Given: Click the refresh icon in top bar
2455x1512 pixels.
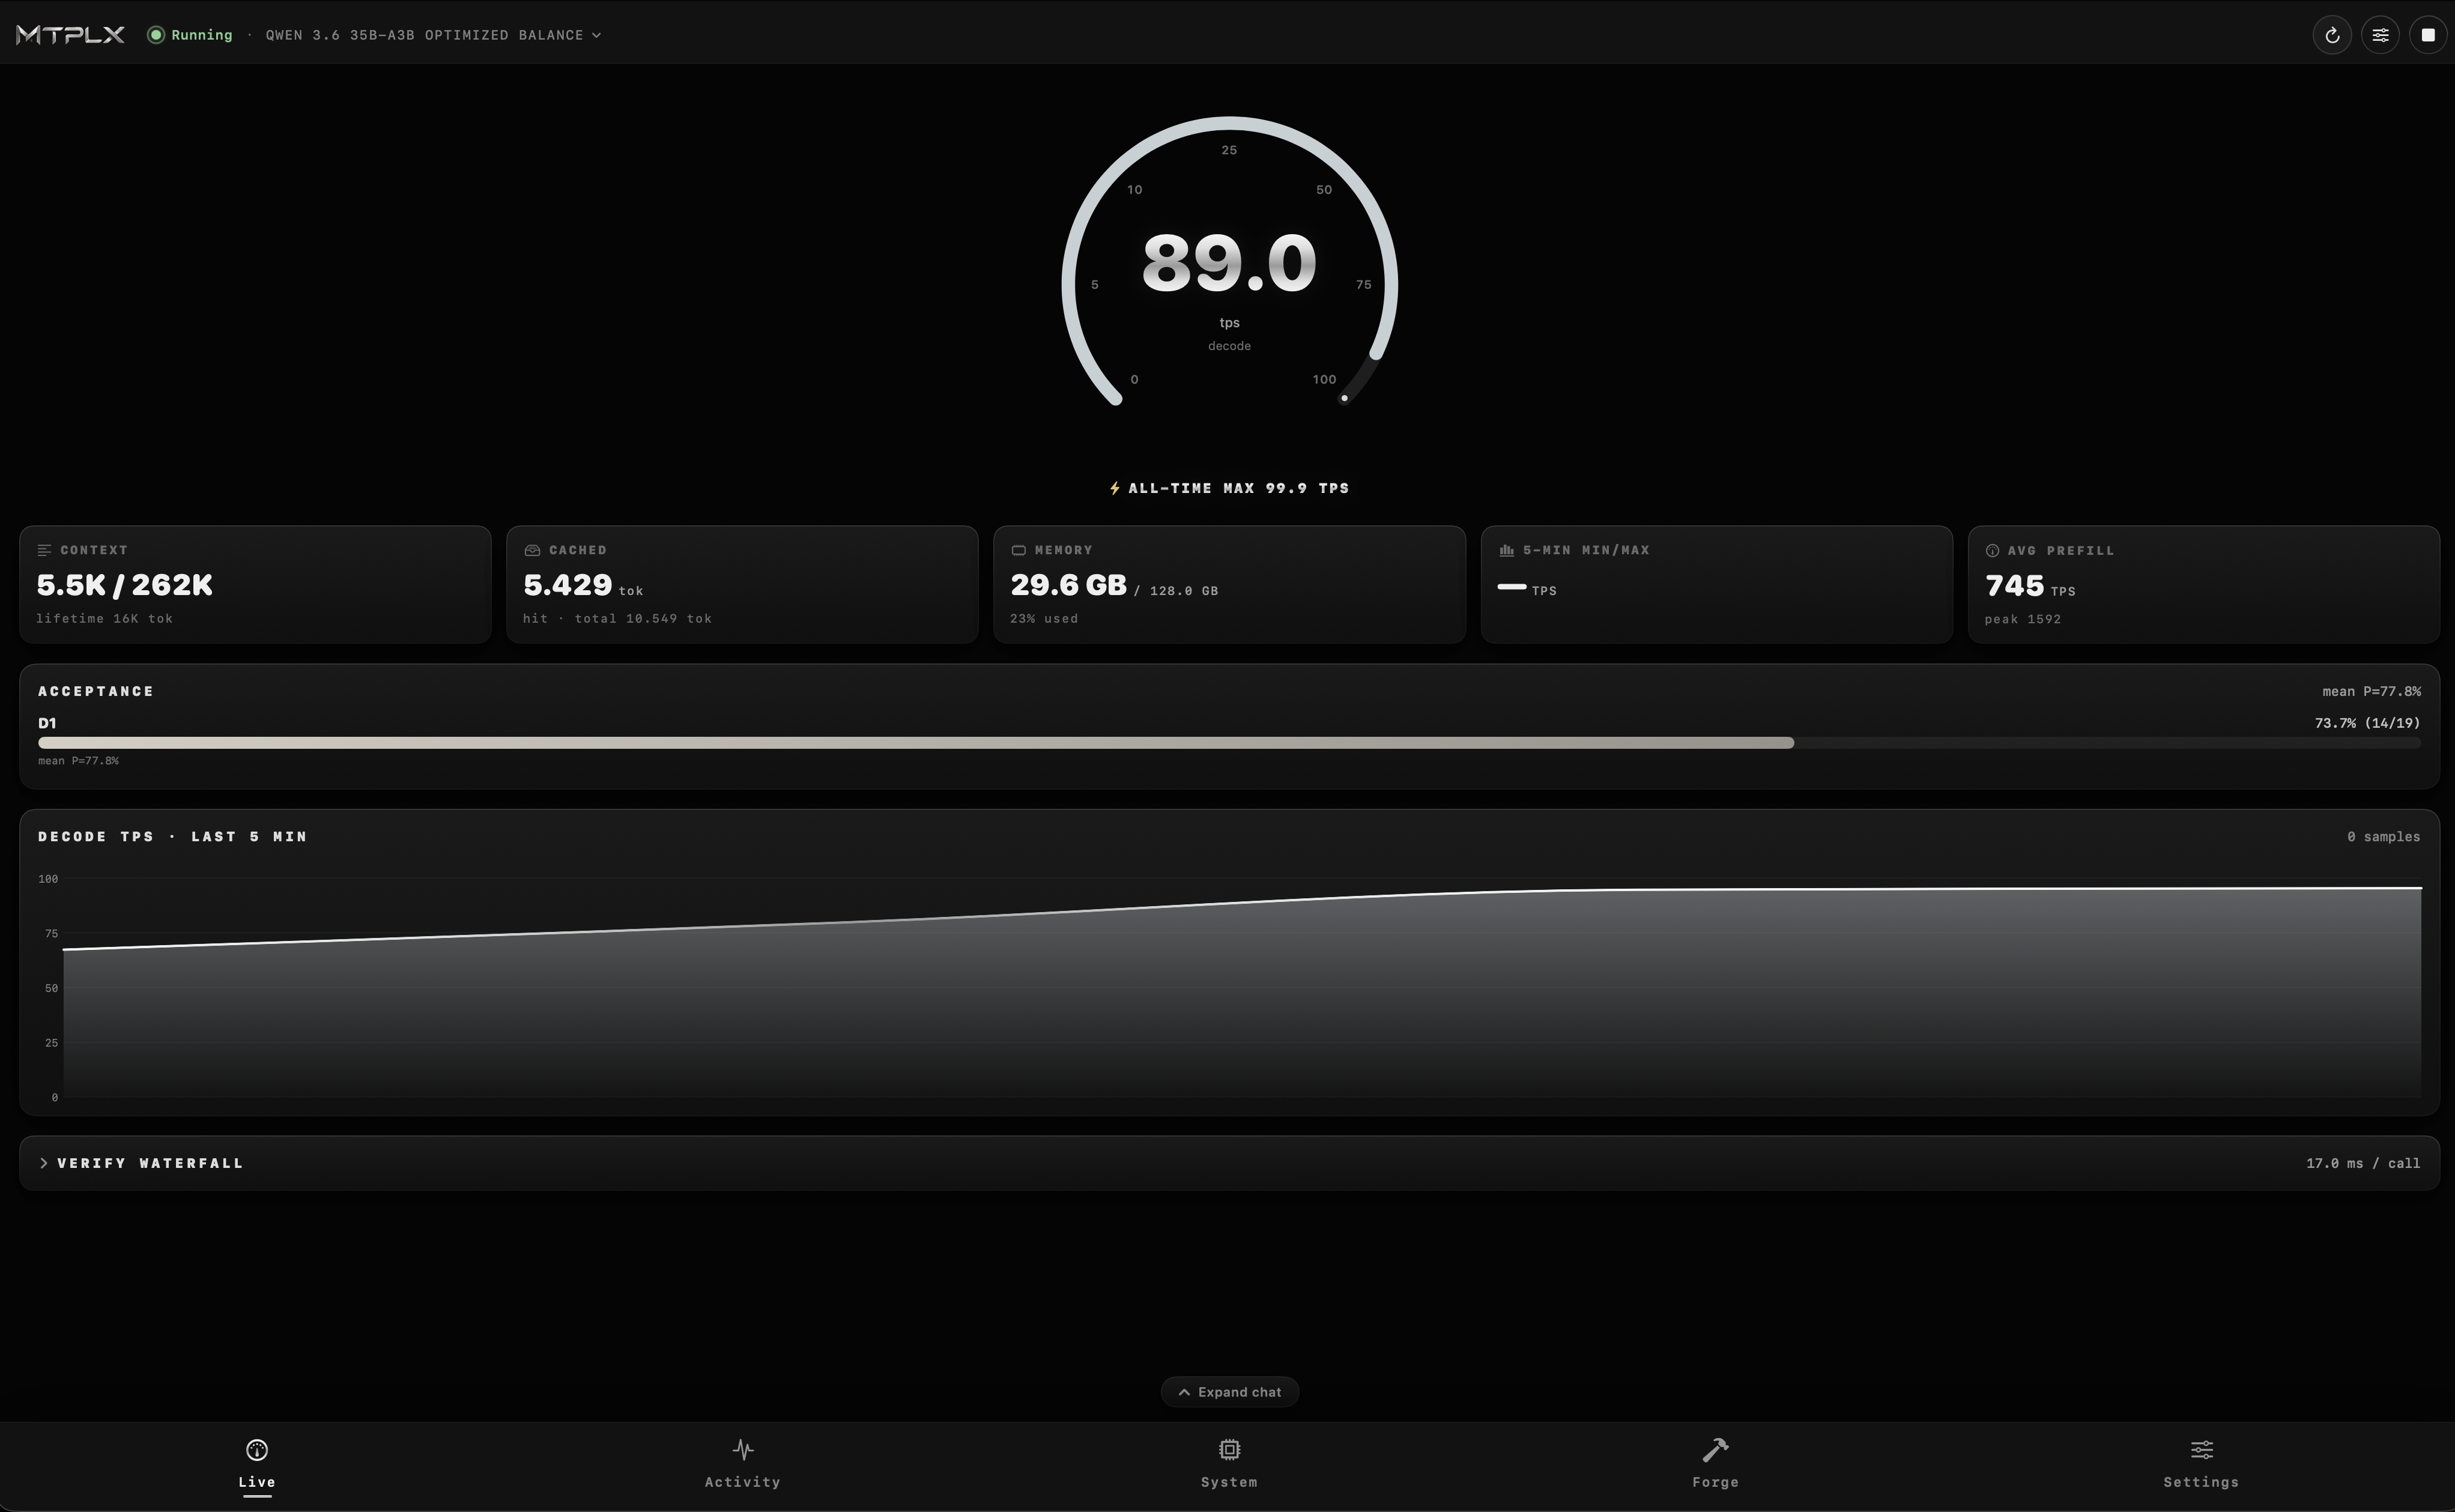Looking at the screenshot, I should pos(2332,35).
